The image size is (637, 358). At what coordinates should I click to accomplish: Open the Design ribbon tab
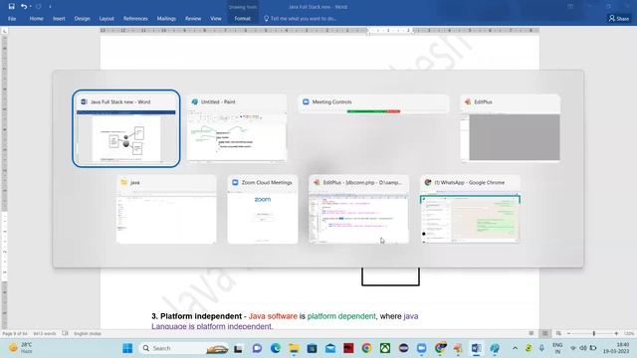click(x=82, y=19)
